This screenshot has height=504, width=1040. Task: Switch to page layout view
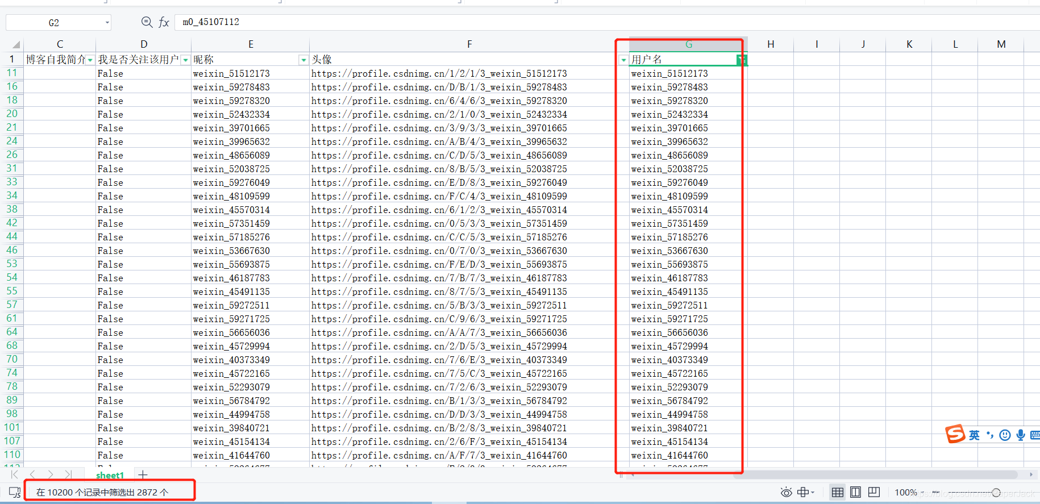855,492
